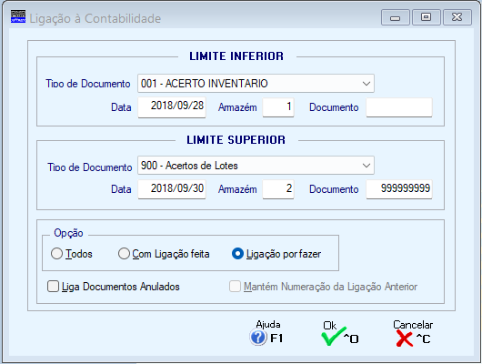Maximize the Ligação à Contabilidade window
Image resolution: width=482 pixels, height=364 pixels.
pyautogui.click(x=426, y=17)
